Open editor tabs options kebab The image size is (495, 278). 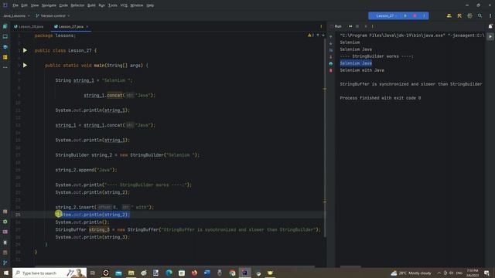click(x=321, y=26)
